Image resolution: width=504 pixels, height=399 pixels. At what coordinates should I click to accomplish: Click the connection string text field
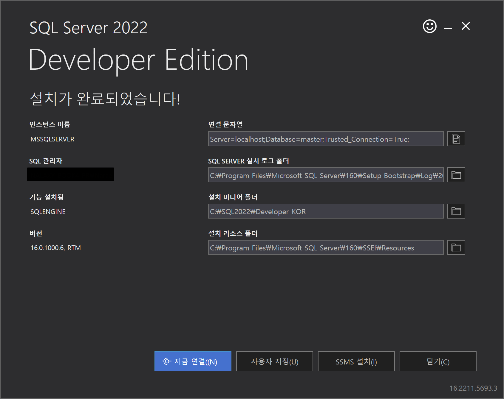326,139
